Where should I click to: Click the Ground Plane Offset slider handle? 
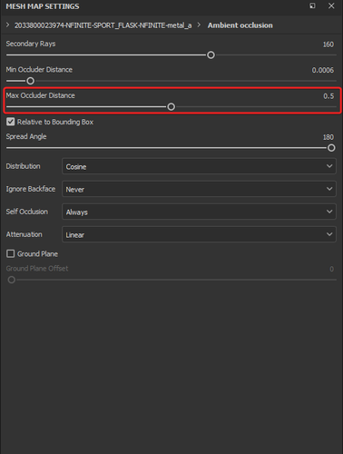pos(12,280)
